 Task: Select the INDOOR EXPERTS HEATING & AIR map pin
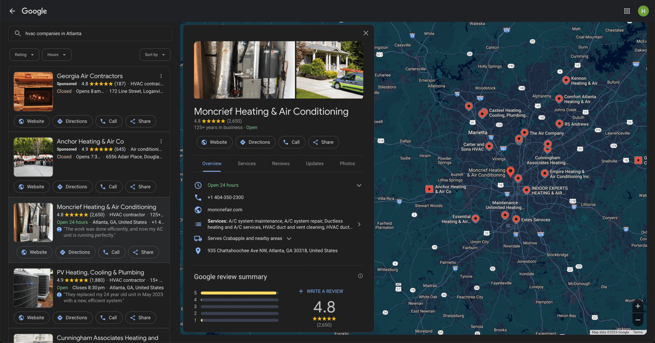526,190
